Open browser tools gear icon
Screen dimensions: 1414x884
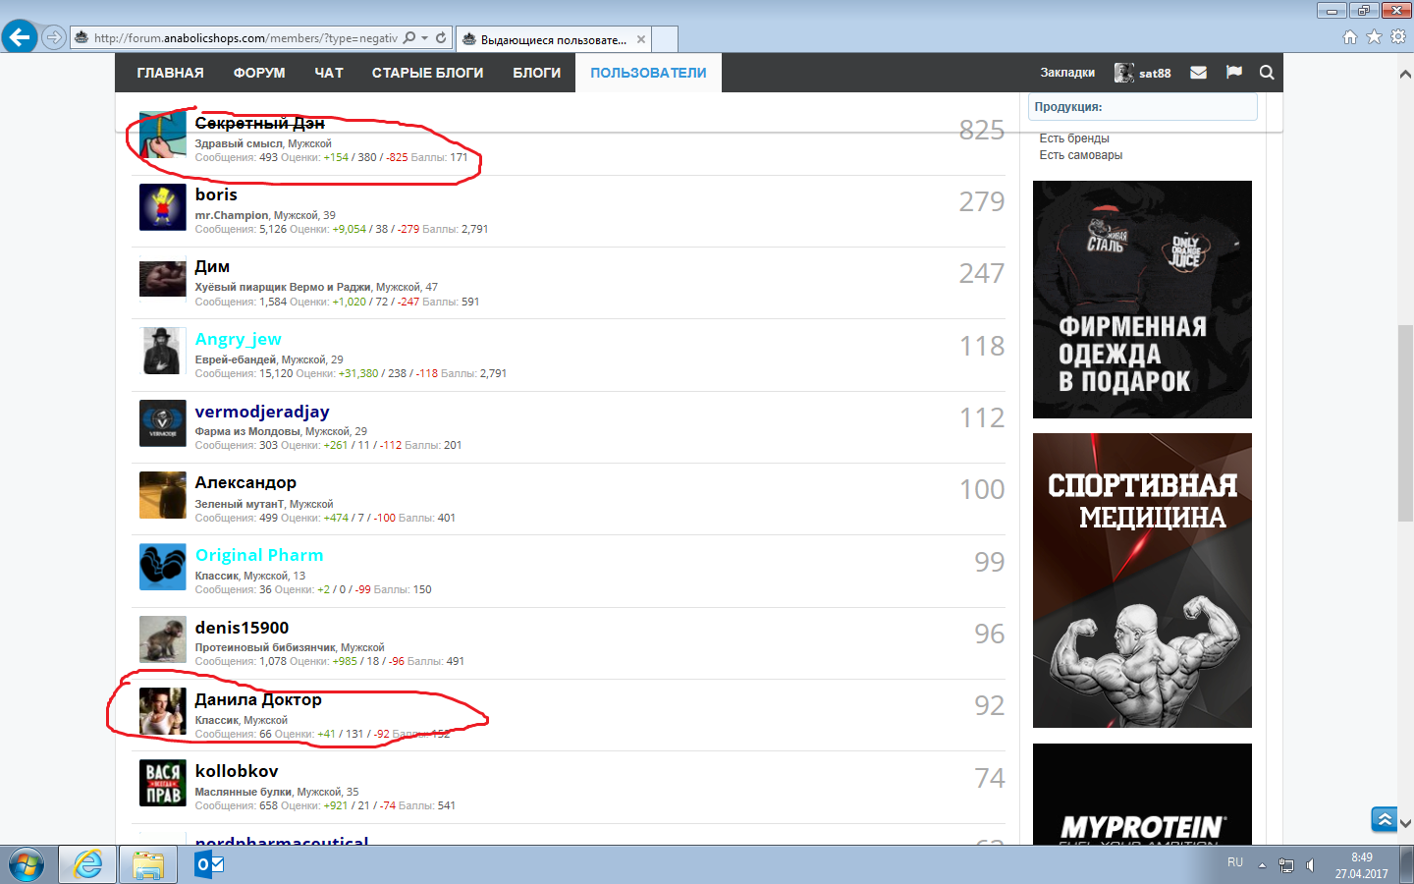pos(1398,37)
